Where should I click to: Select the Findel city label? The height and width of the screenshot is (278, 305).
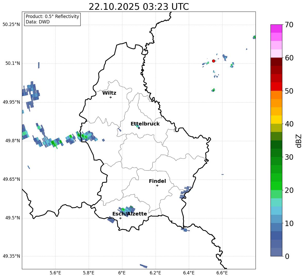pyautogui.click(x=157, y=181)
